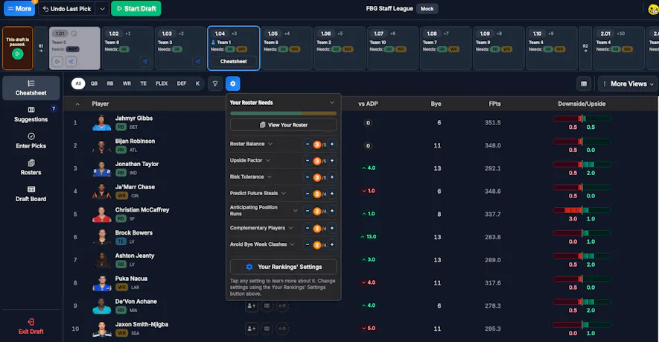This screenshot has width=659, height=342.
Task: Toggle the blue settings gear button
Action: (x=233, y=83)
